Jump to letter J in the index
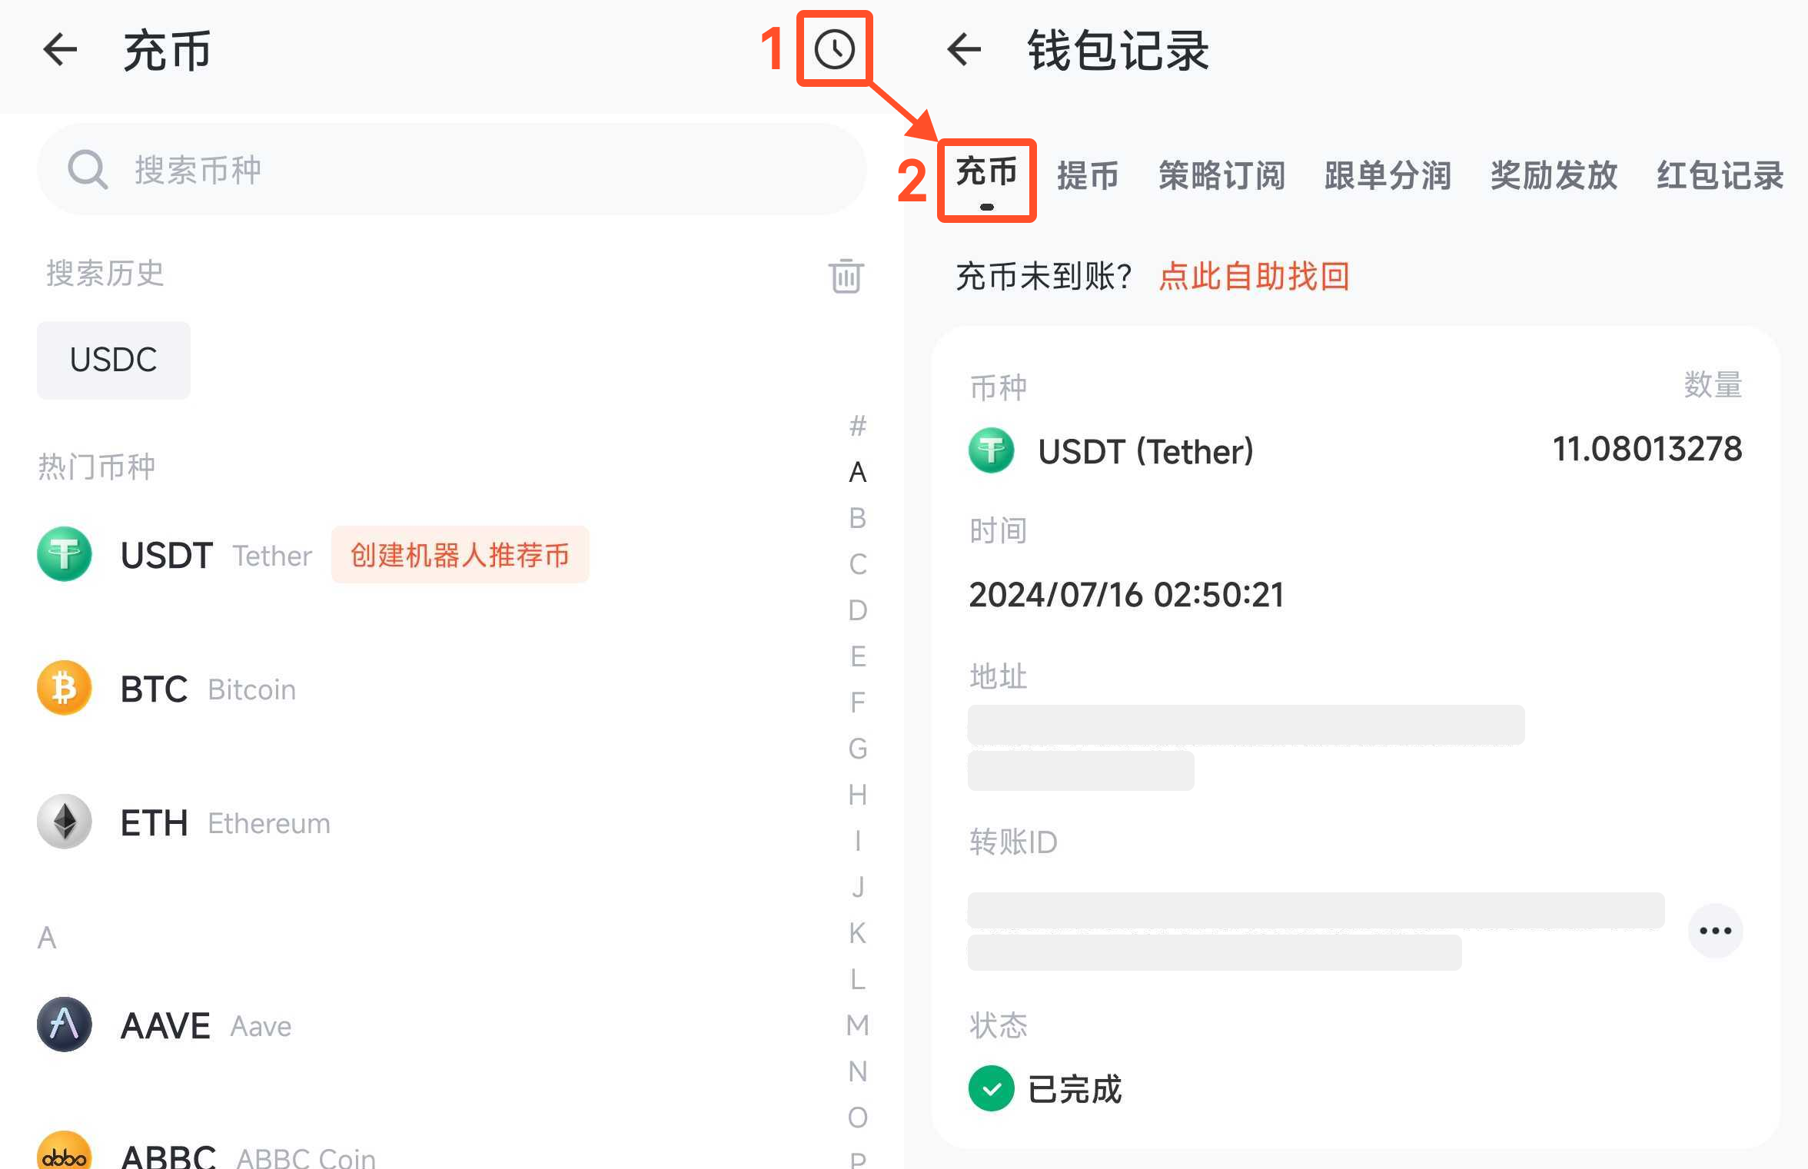Screen dimensions: 1808x1169 coord(858,886)
